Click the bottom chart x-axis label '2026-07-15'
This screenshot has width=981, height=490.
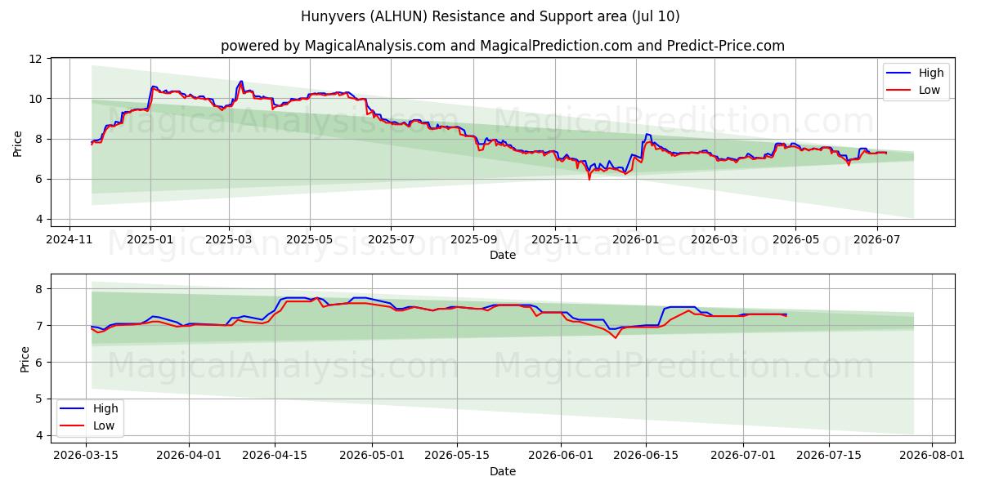[828, 457]
